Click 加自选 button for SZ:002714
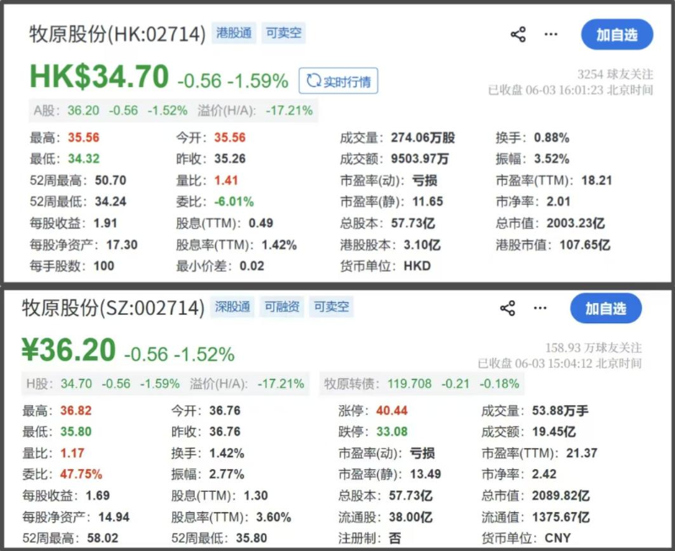Screen dimensions: 675x551 (606, 308)
